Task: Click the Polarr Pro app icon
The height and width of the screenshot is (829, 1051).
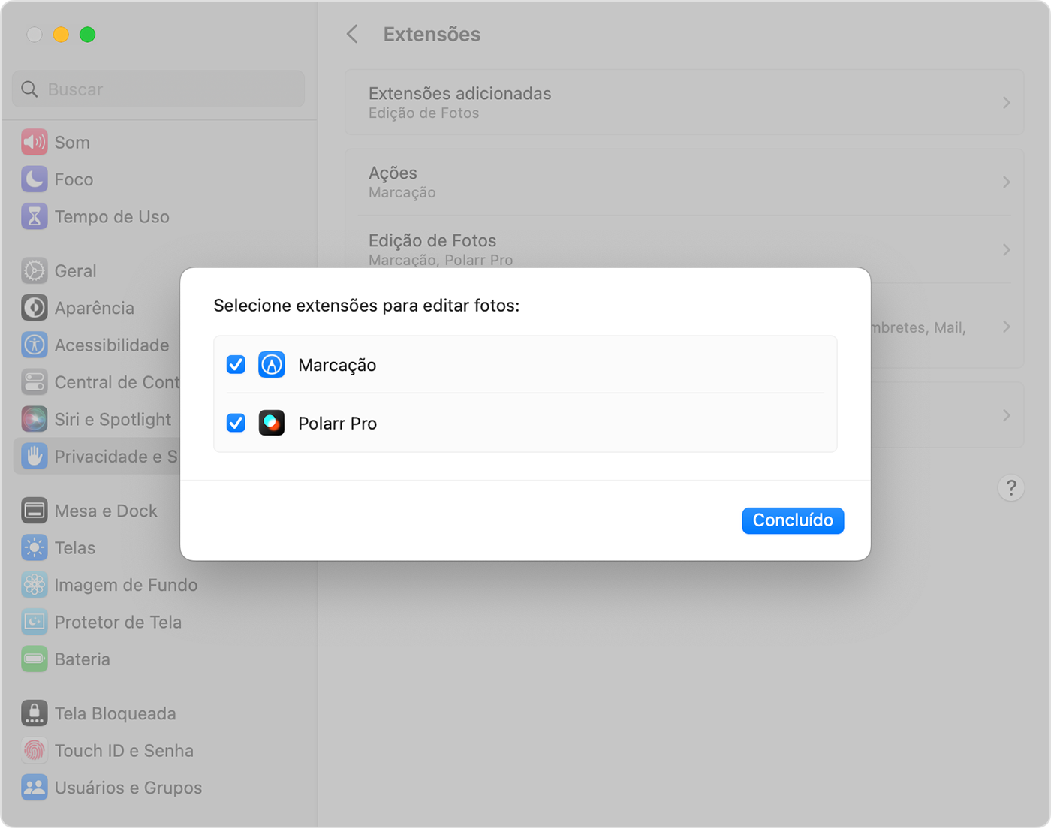Action: [271, 423]
